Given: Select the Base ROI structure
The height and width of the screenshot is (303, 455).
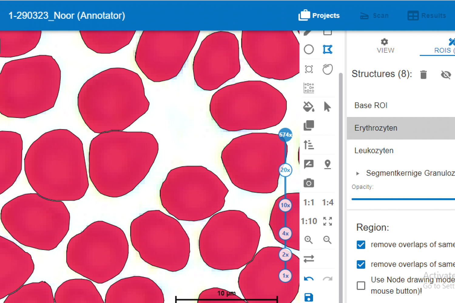Looking at the screenshot, I should point(371,105).
